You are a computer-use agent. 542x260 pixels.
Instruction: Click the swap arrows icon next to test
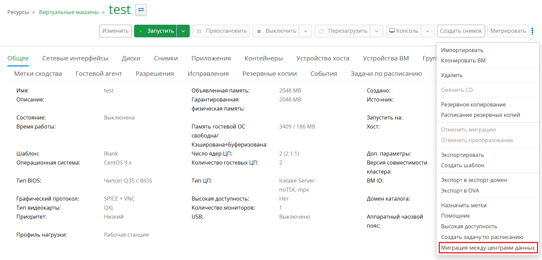click(x=141, y=10)
